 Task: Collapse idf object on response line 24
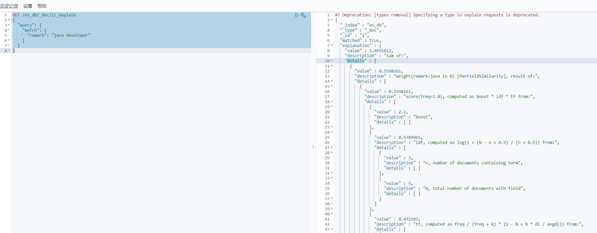click(332, 132)
